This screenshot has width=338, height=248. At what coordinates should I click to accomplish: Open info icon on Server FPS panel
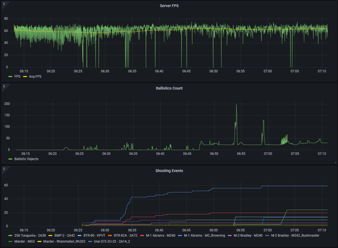click(x=4, y=4)
